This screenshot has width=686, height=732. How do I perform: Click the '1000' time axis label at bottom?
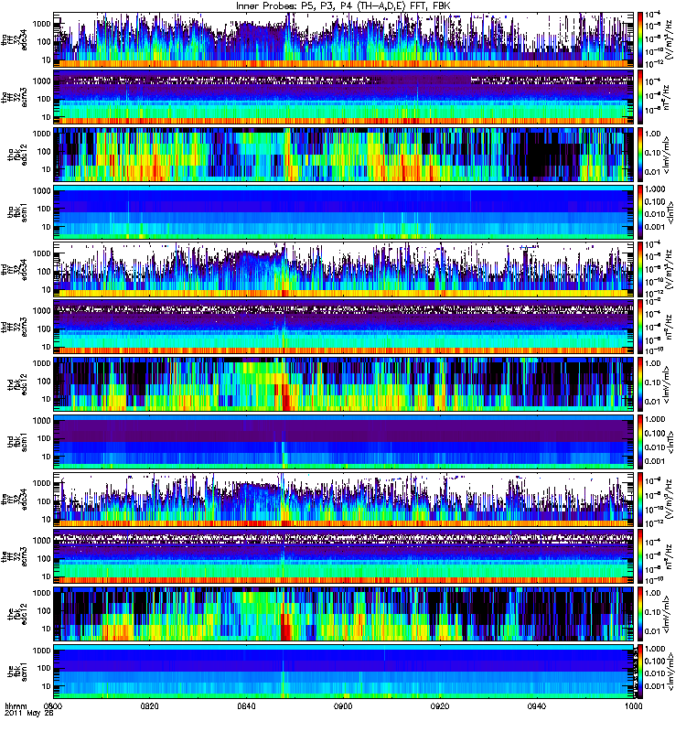pyautogui.click(x=633, y=706)
